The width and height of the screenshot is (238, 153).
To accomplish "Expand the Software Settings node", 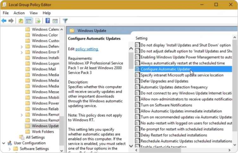I will (x=9, y=149).
